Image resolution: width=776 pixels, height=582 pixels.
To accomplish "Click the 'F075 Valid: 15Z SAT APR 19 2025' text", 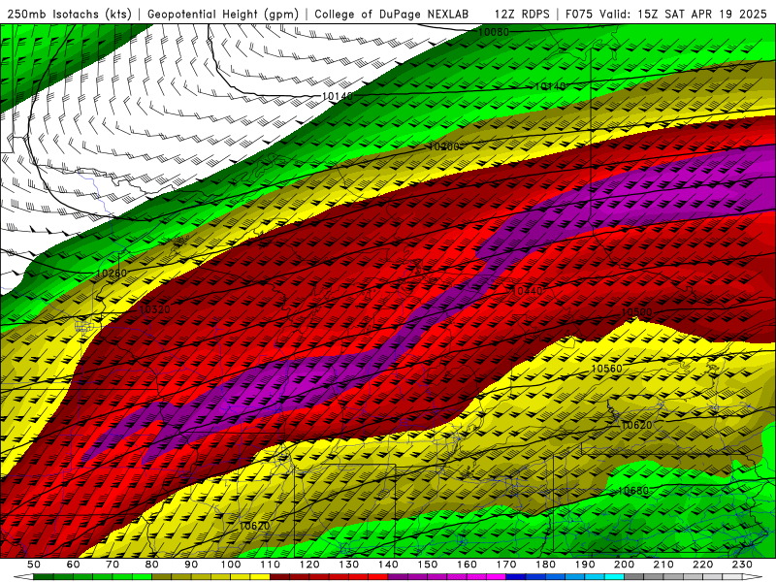I will tap(667, 14).
